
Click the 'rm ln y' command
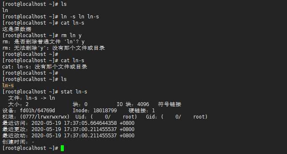71,35
